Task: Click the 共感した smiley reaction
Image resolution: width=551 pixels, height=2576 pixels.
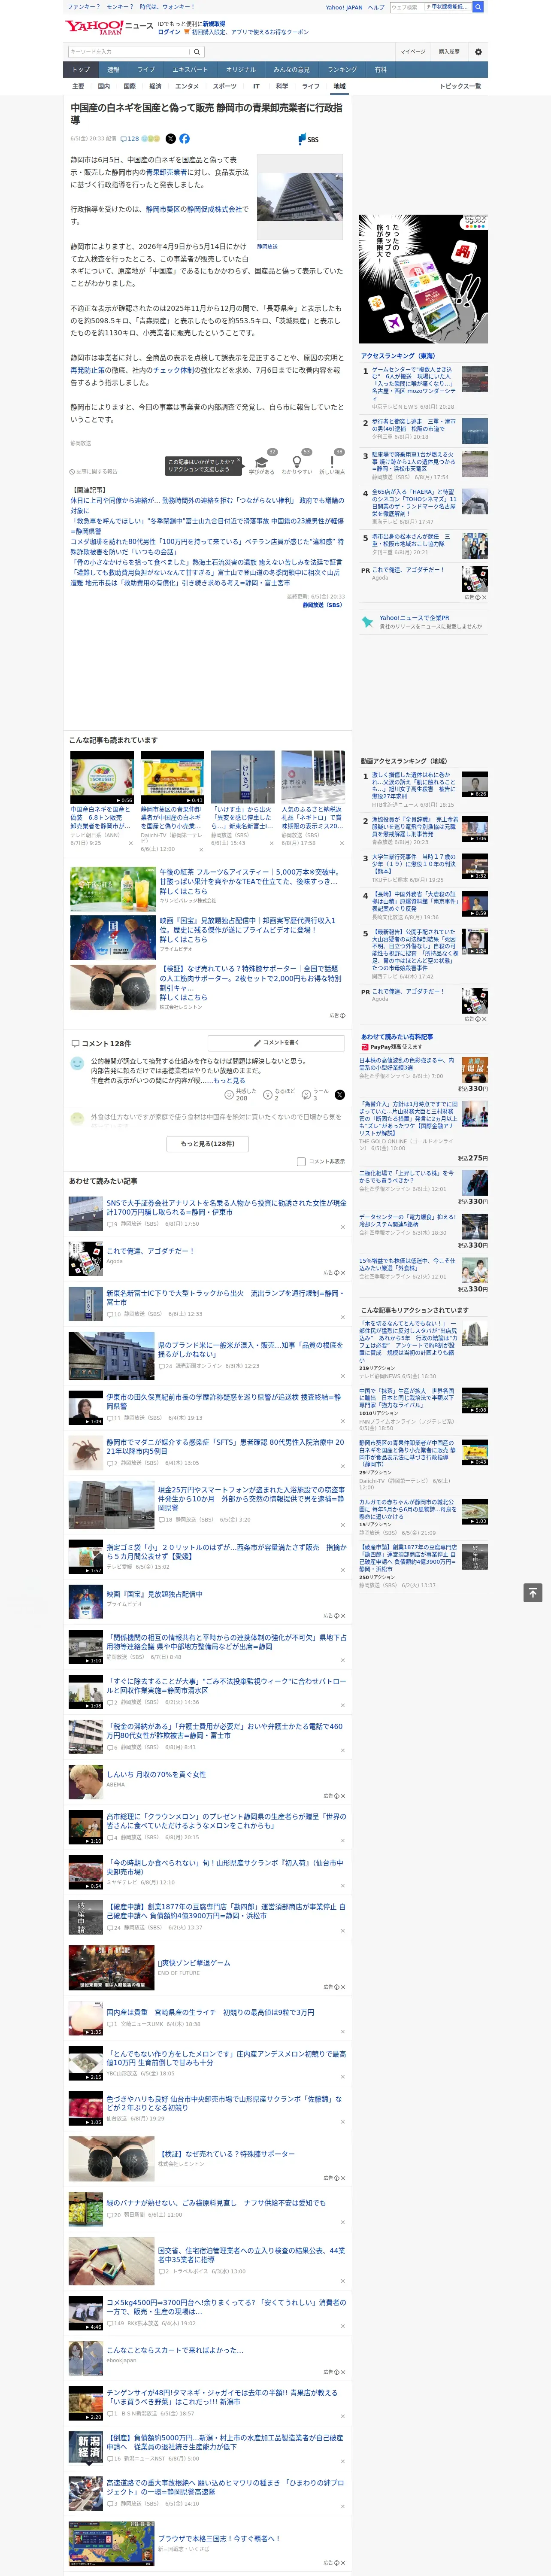Action: coord(241,1094)
